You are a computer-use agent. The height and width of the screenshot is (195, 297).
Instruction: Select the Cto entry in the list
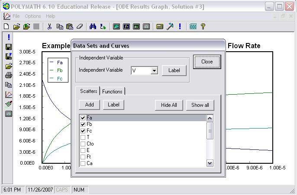(90, 144)
